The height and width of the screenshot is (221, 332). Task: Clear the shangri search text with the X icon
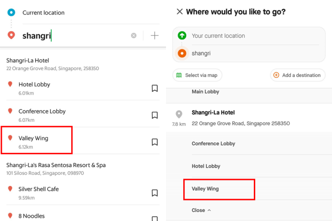tap(134, 35)
